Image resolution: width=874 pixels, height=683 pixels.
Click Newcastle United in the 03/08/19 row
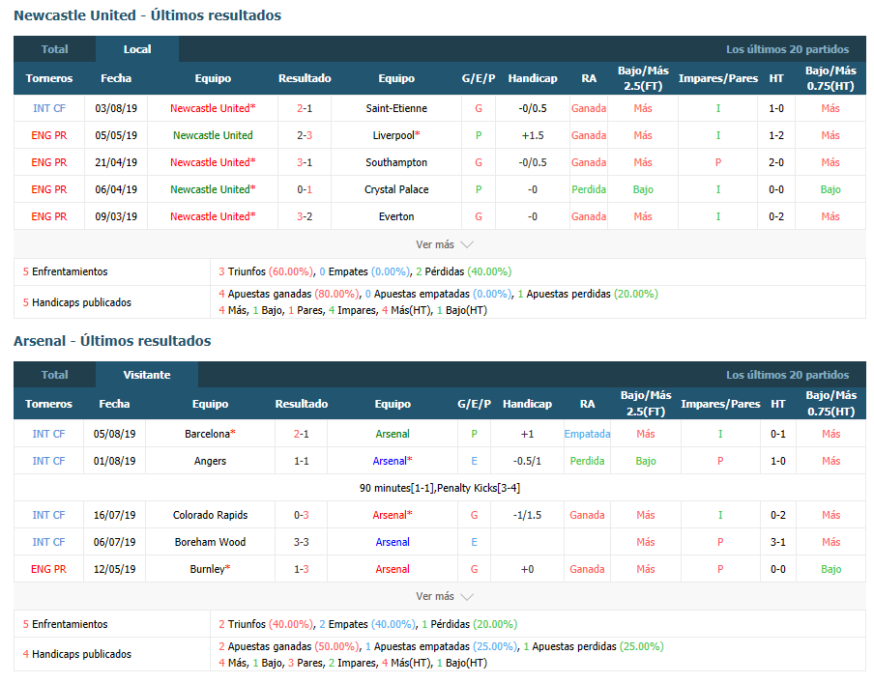pyautogui.click(x=213, y=108)
